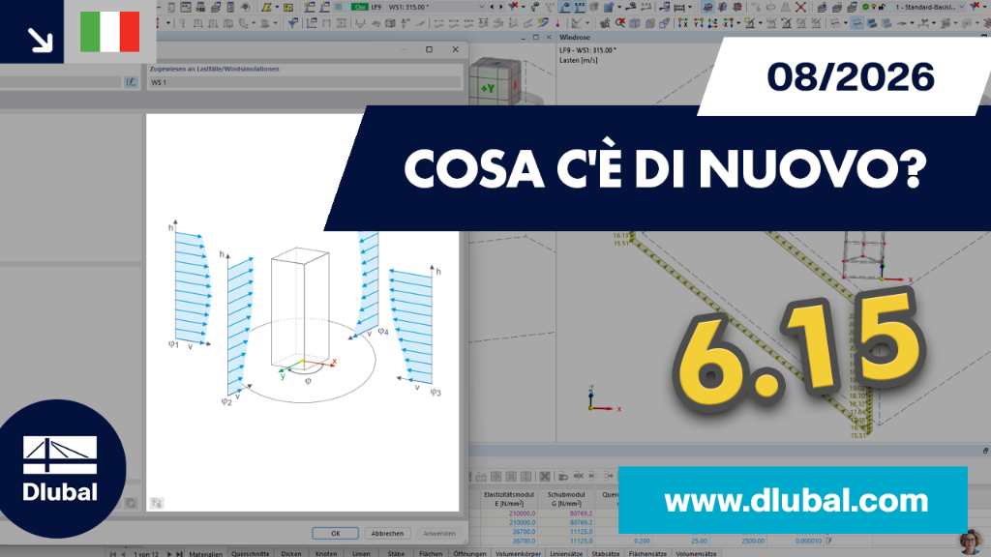
Task: Click the image settings icon below diagram
Action: tap(156, 503)
